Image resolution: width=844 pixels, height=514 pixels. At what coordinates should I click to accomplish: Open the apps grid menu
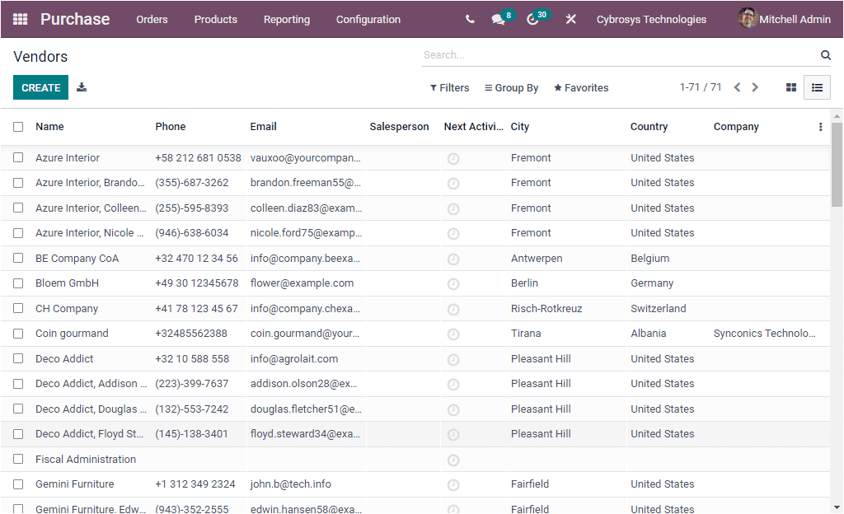coord(21,18)
